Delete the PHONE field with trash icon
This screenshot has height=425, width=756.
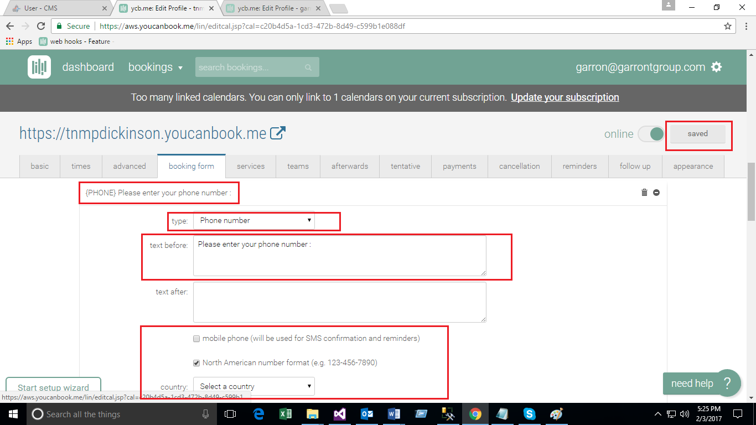click(x=644, y=193)
